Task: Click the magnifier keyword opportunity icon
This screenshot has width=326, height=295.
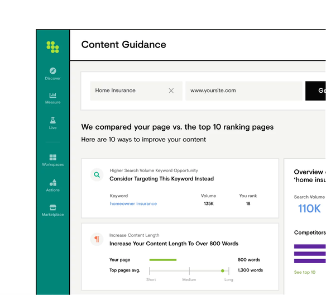Action: [x=97, y=175]
